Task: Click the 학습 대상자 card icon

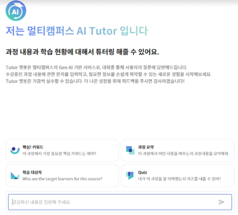Action: (x=15, y=176)
